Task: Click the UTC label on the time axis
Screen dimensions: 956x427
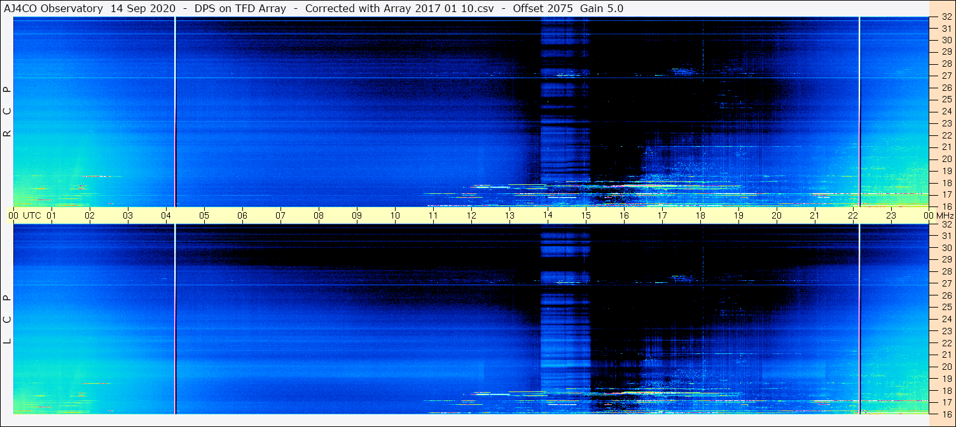Action: [x=32, y=215]
